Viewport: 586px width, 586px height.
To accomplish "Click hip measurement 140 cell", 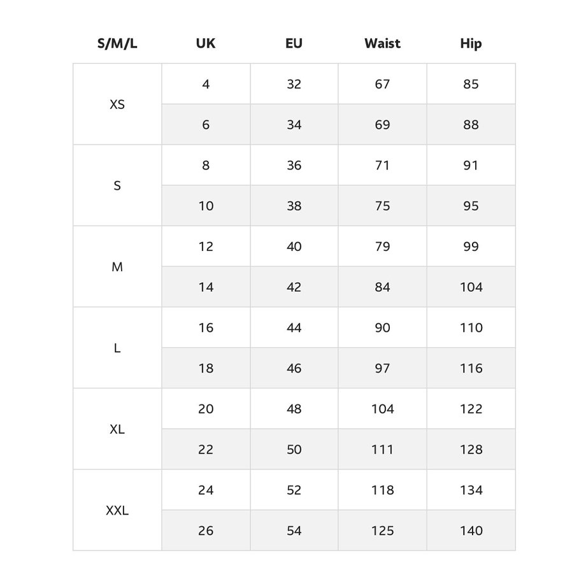I will click(x=471, y=531).
